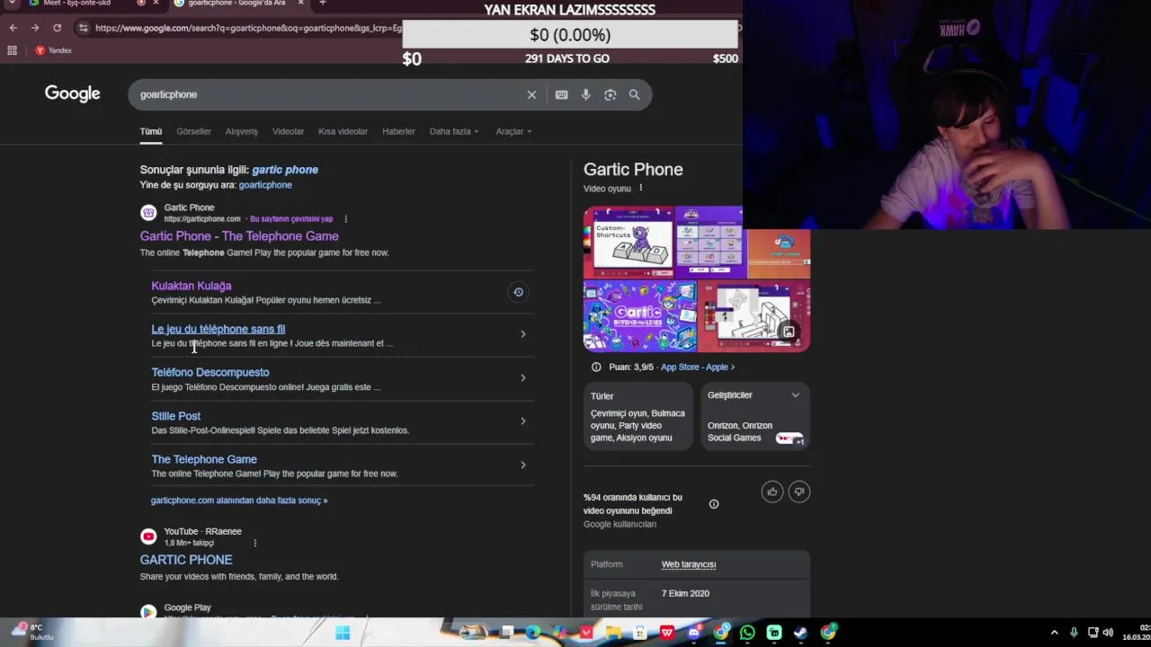1151x647 pixels.
Task: Clear the search box with X icon
Action: (531, 94)
